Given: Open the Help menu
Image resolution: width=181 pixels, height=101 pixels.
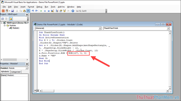Looking at the screenshot, I should point(79,7).
